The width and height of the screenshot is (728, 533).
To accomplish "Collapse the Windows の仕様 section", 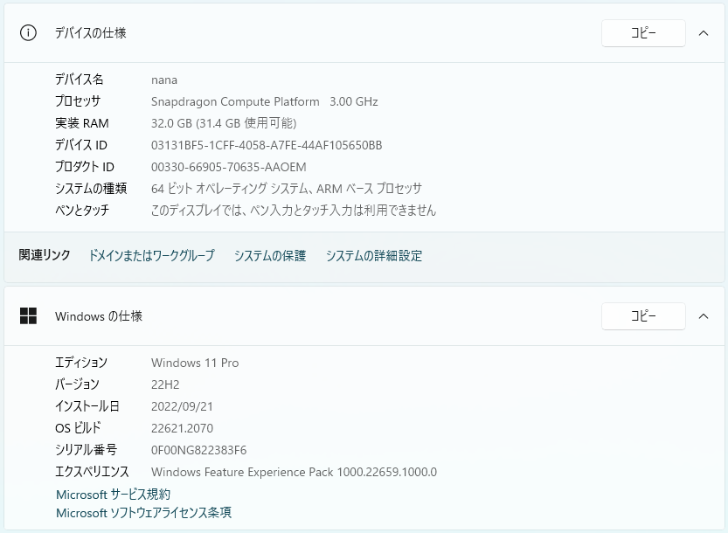I will click(704, 316).
